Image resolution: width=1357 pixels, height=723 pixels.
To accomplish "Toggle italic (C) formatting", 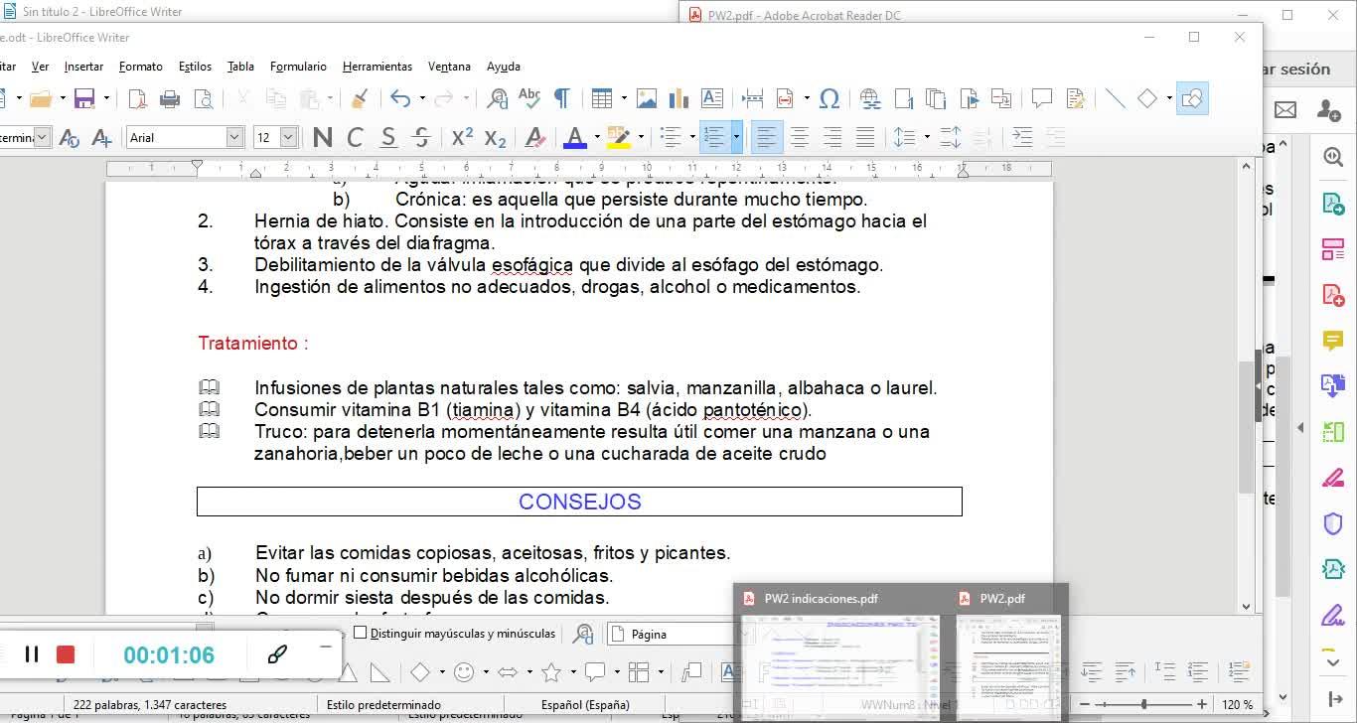I will [x=356, y=137].
